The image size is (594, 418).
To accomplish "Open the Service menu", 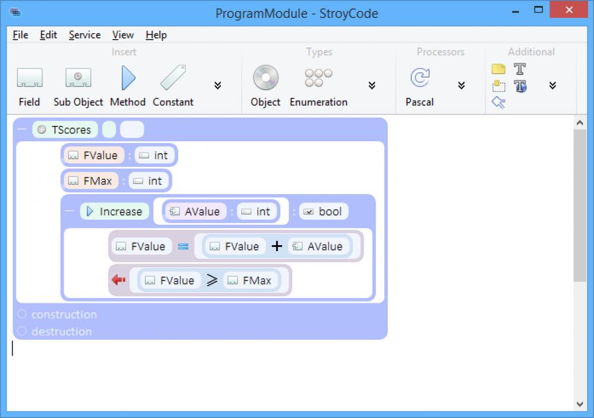I will click(x=84, y=35).
